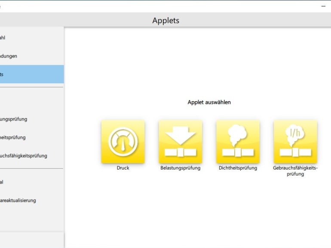Open the Druck pressure gauge applet icon

point(123,142)
